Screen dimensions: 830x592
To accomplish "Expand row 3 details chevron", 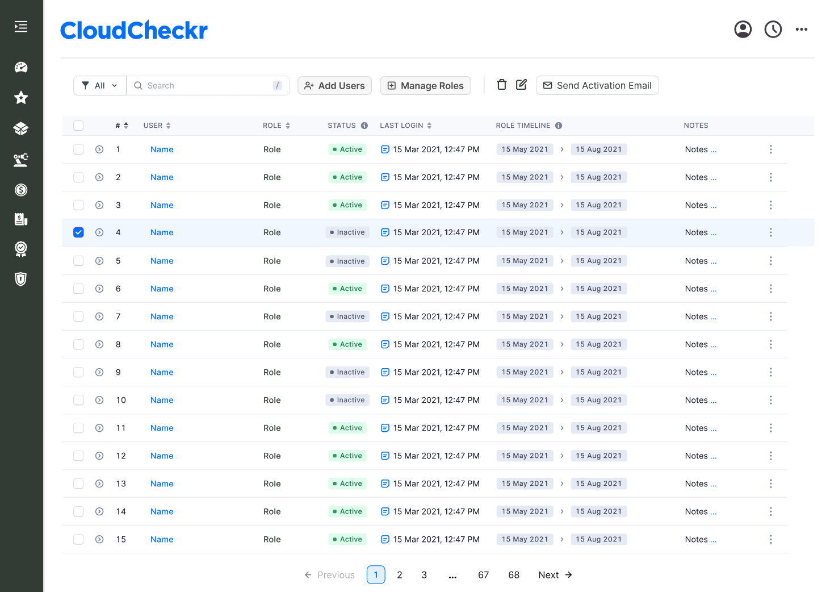I will 99,205.
